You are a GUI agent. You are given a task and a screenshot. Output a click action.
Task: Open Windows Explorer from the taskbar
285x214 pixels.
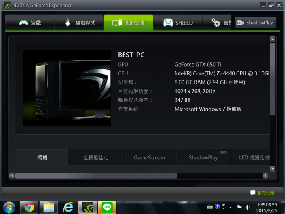49,207
